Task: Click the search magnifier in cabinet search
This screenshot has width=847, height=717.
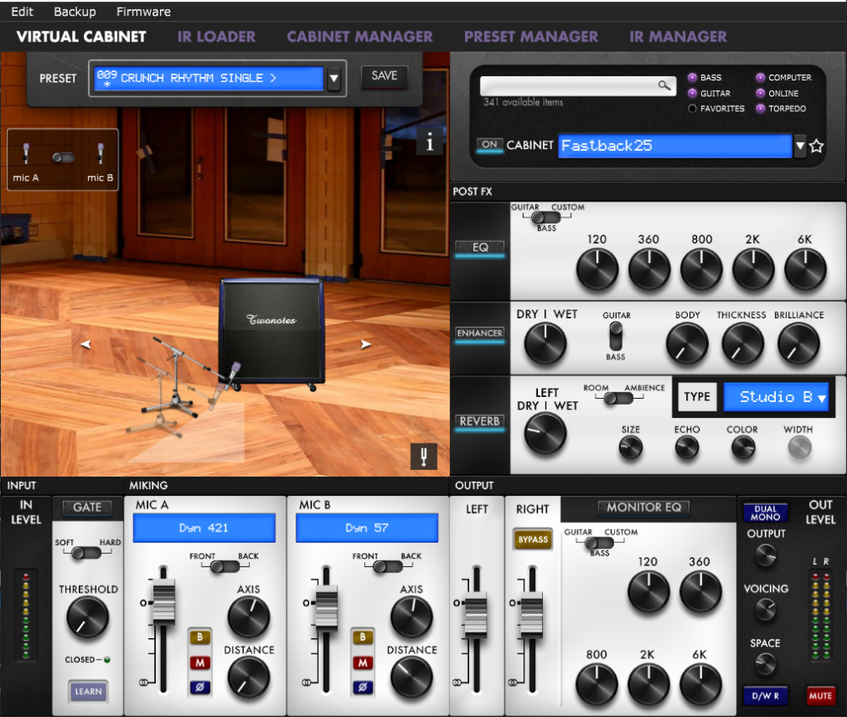Action: [x=664, y=85]
